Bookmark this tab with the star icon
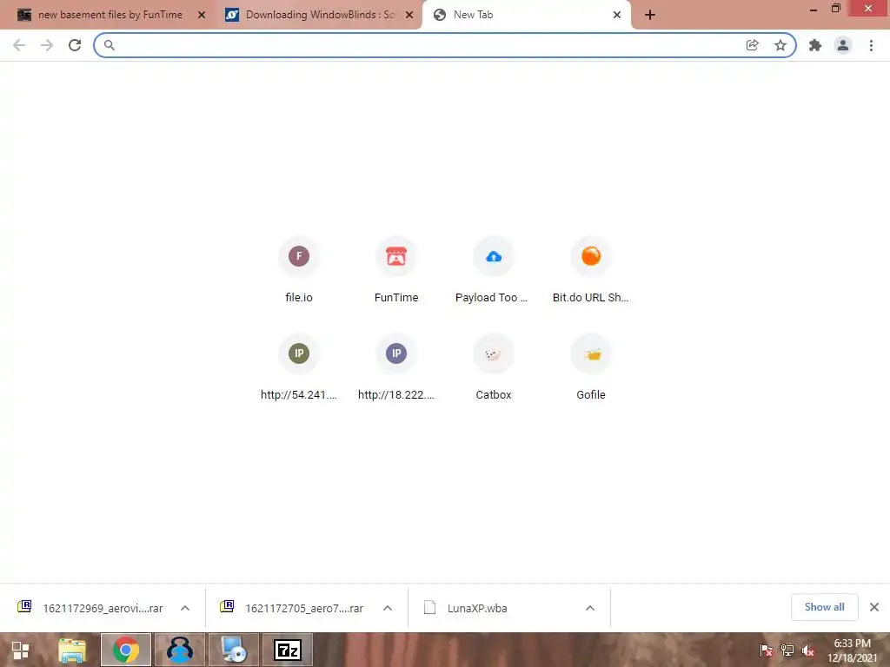The height and width of the screenshot is (667, 890). pyautogui.click(x=780, y=45)
